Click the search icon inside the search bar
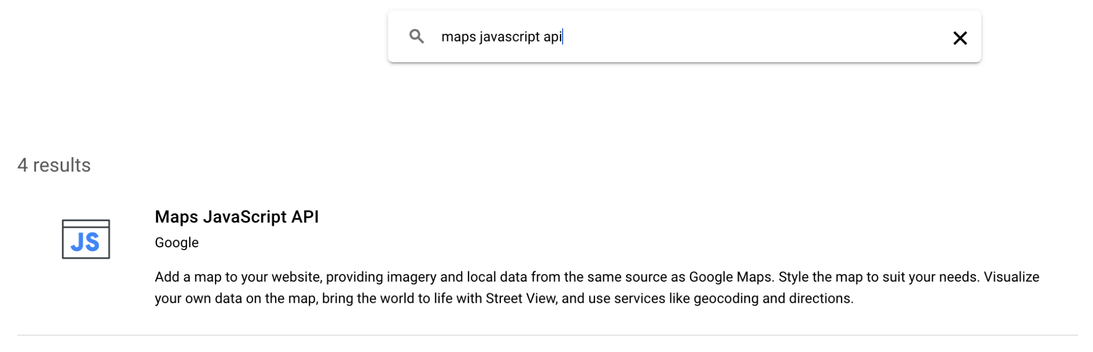1093x352 pixels. [417, 37]
